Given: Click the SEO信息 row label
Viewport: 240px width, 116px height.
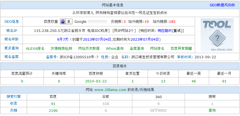Looking at the screenshot, I should (x=12, y=22).
